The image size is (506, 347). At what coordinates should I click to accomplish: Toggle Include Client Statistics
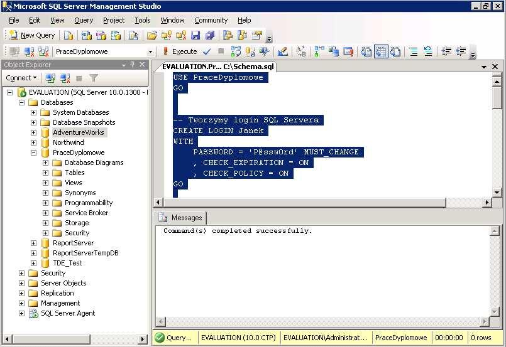[334, 51]
